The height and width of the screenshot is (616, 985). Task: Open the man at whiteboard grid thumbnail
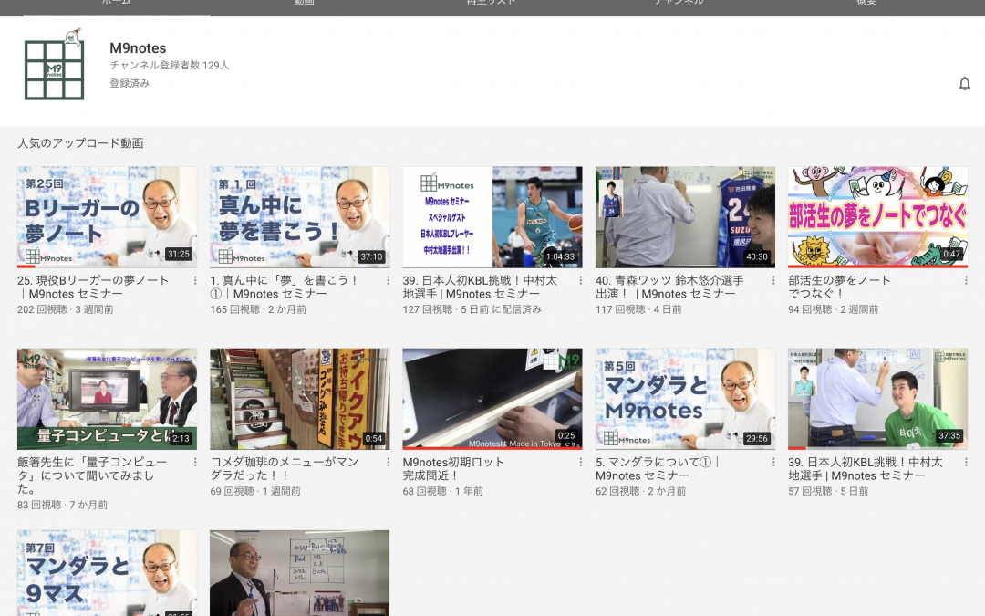(300, 573)
